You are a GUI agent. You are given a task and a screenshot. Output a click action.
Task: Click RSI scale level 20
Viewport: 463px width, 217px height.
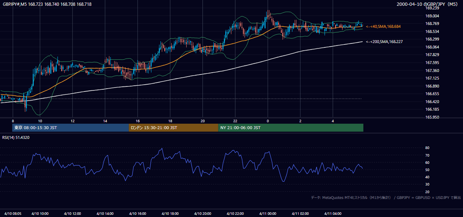tap(427, 192)
